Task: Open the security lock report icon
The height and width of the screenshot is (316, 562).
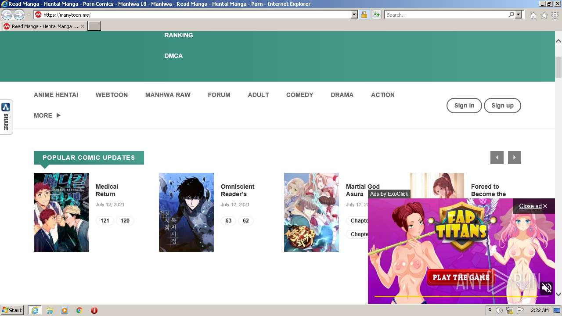Action: coord(364,15)
